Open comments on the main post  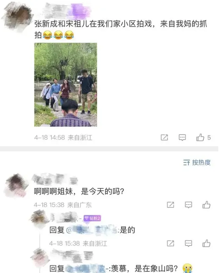(182, 138)
